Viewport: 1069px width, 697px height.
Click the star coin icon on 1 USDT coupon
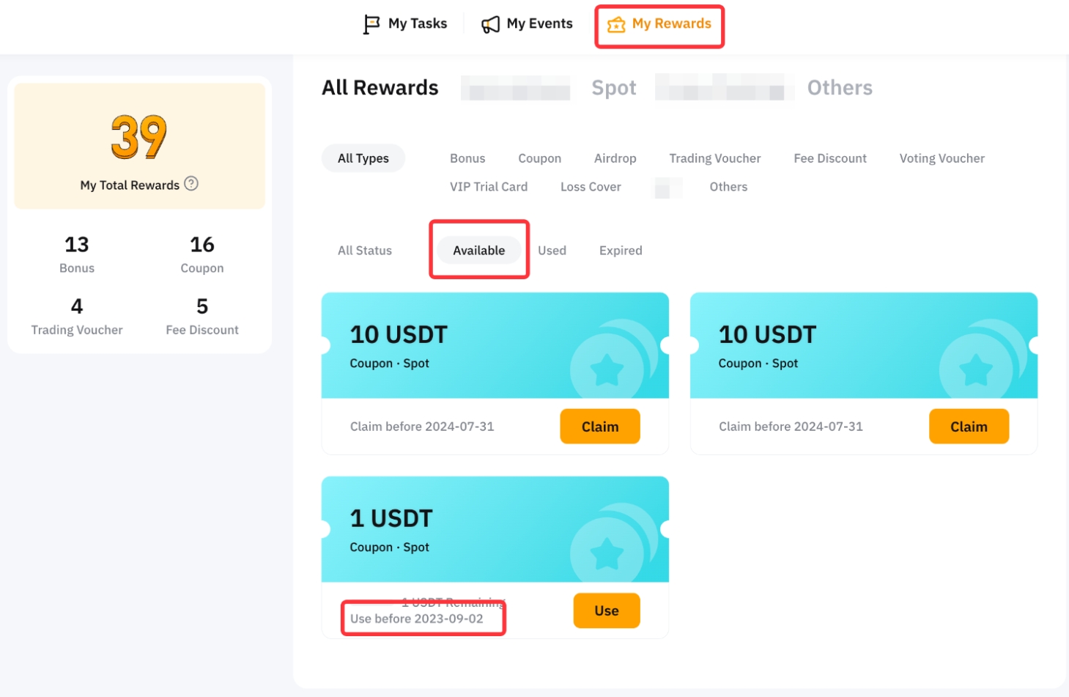(x=607, y=553)
